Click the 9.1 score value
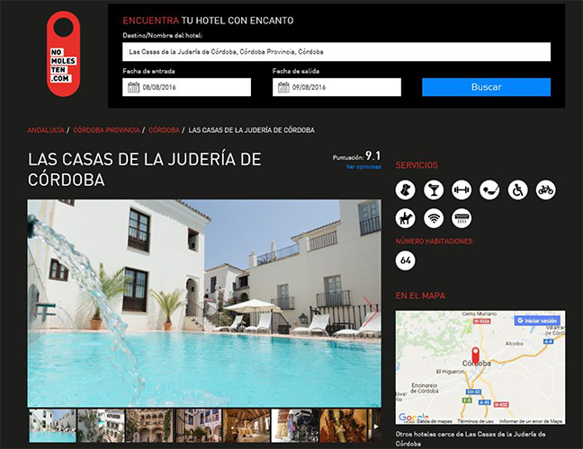The width and height of the screenshot is (583, 449). [x=373, y=155]
